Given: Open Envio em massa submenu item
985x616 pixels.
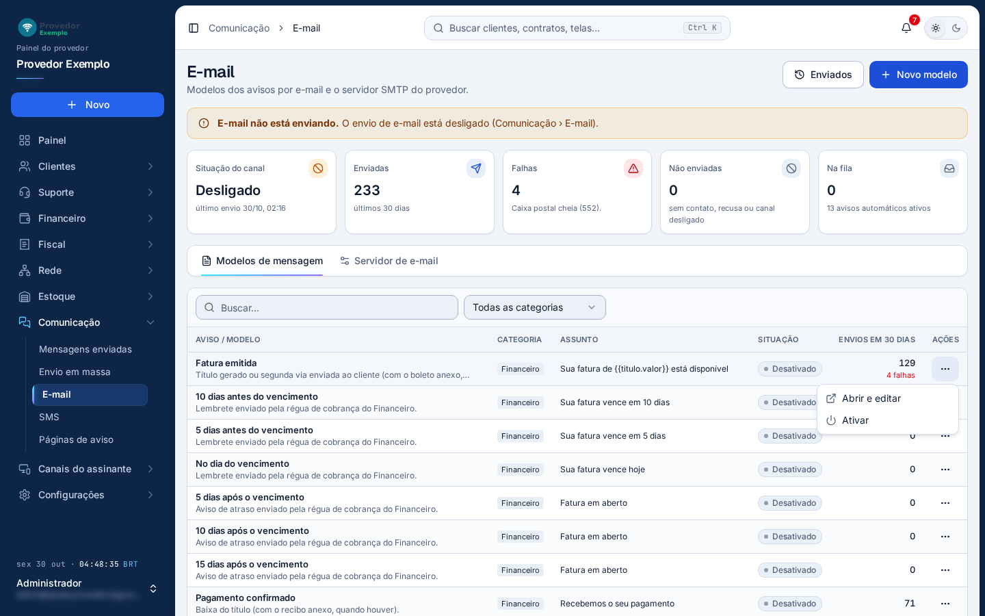Looking at the screenshot, I should [90, 372].
